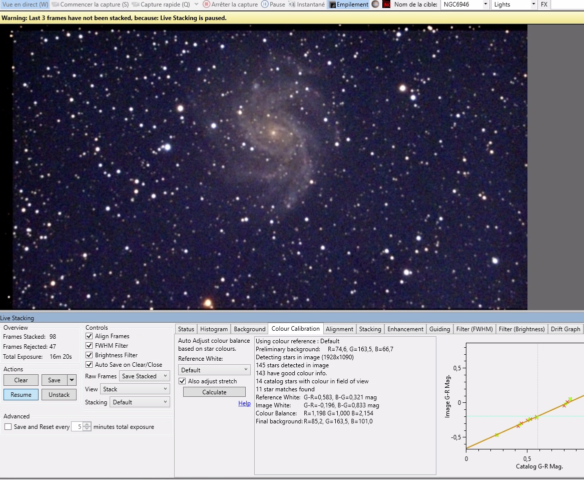Toggle the FWHM Filter checkbox
The height and width of the screenshot is (480, 584).
point(89,345)
